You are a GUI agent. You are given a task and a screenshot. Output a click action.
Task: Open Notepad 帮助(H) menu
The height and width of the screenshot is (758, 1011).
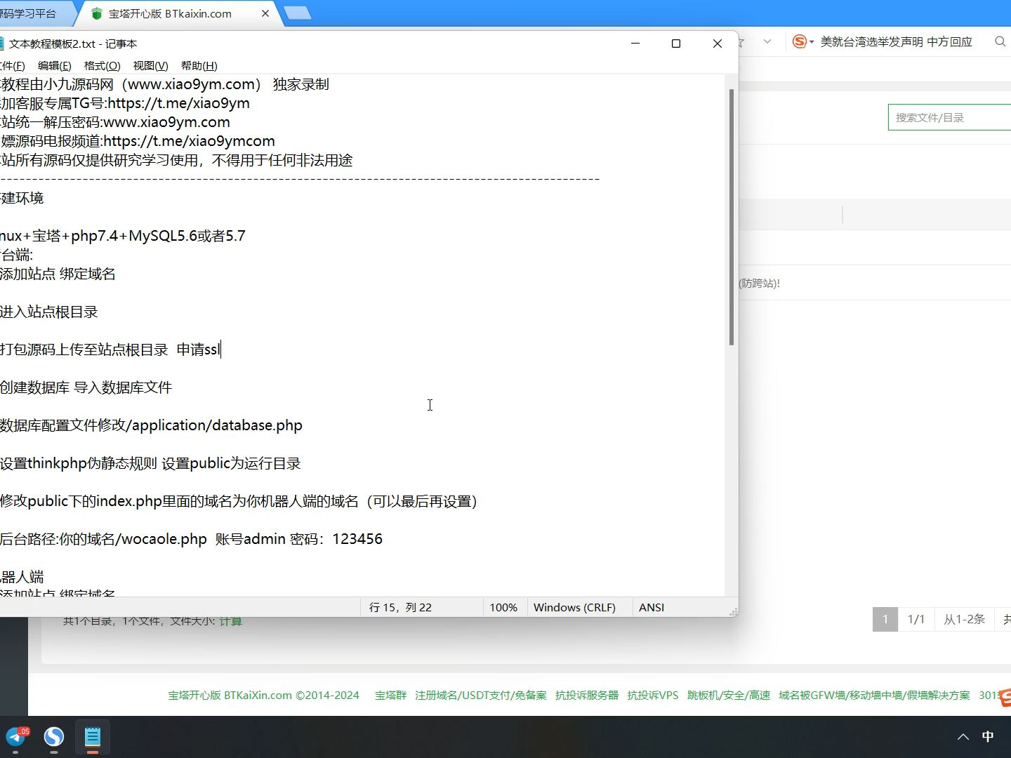pyautogui.click(x=199, y=66)
